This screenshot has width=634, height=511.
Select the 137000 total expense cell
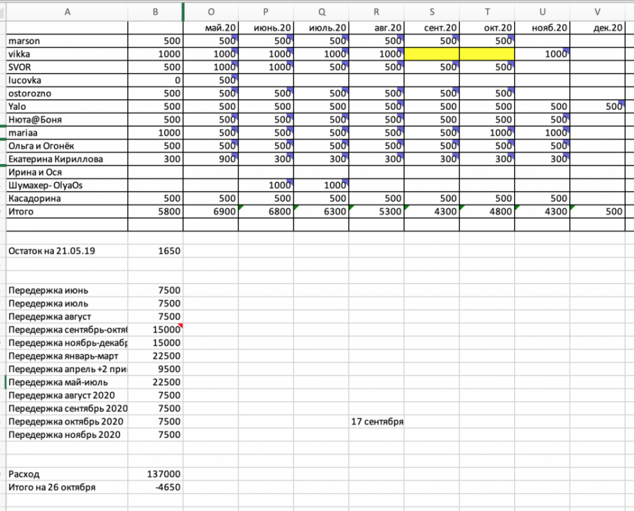pyautogui.click(x=156, y=474)
